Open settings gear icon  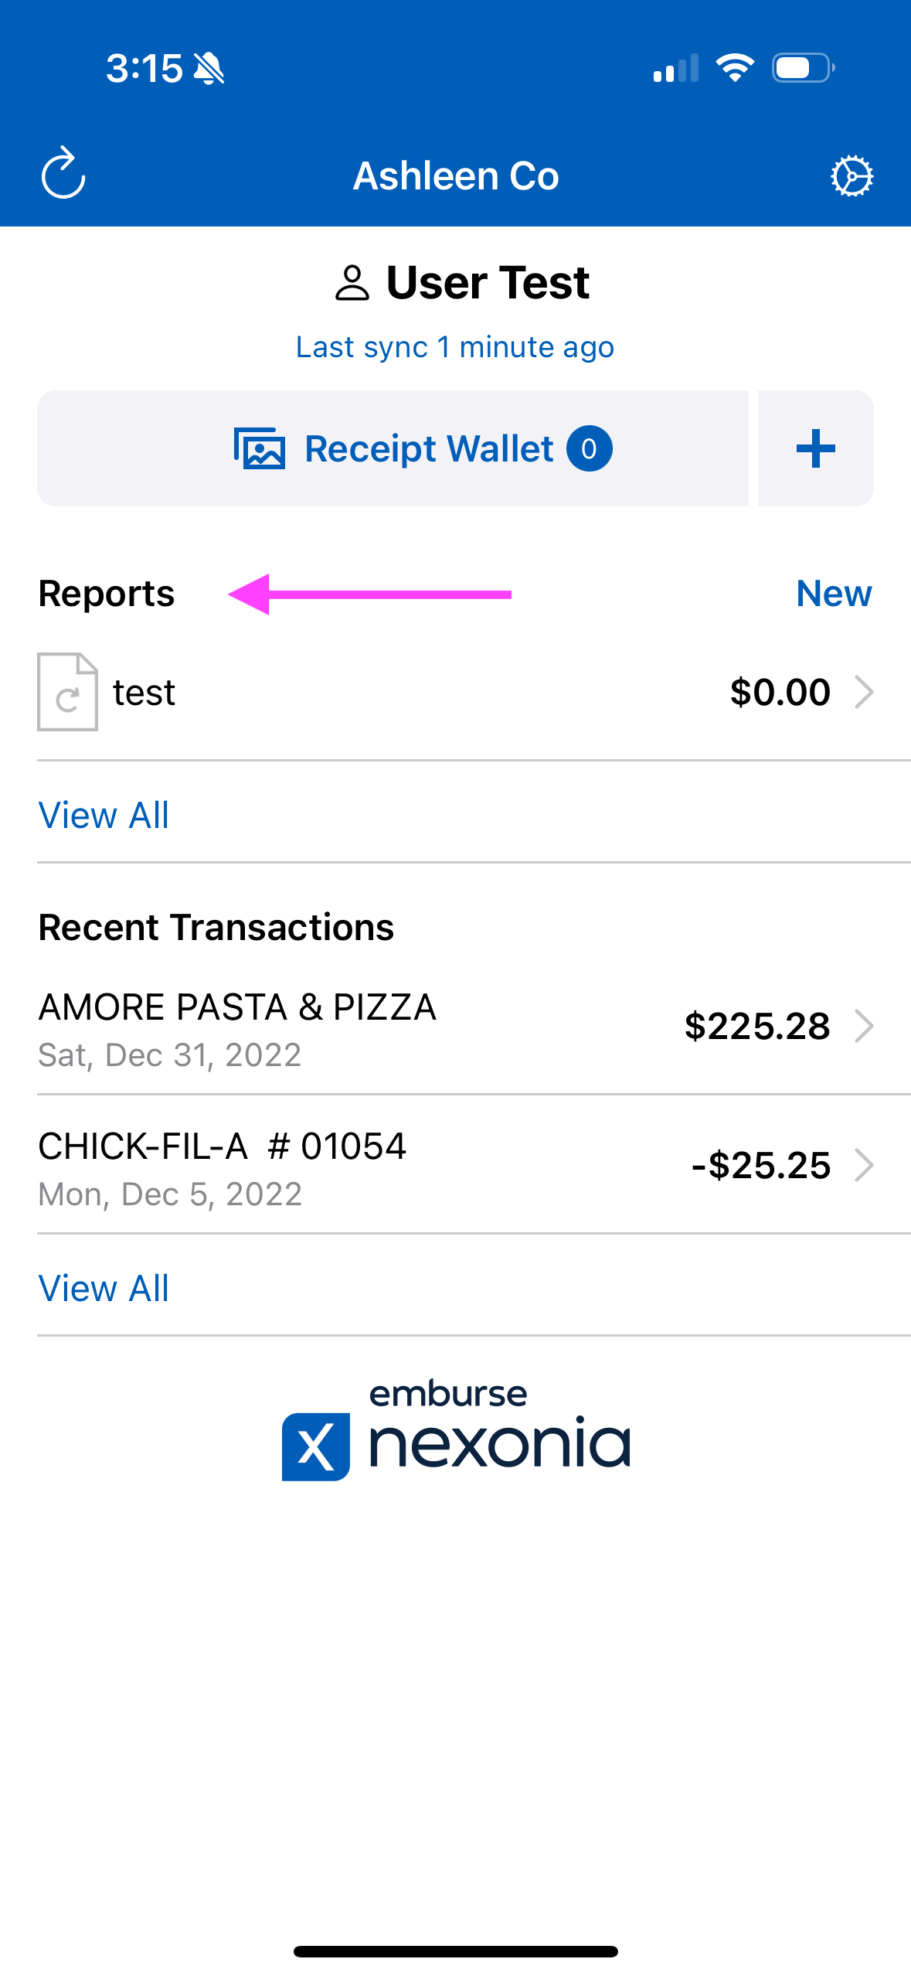(x=852, y=176)
